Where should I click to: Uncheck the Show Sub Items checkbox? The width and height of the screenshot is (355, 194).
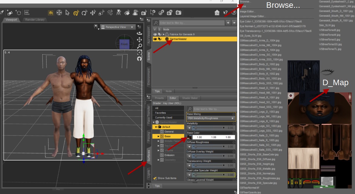pos(155,178)
